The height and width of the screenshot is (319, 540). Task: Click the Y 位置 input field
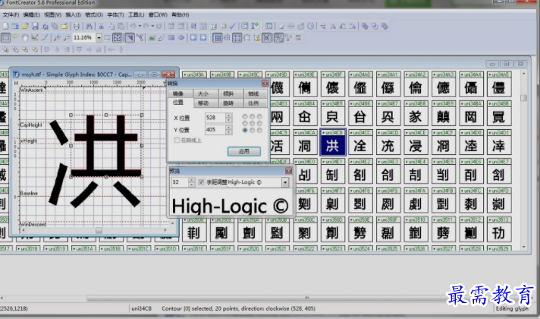click(x=215, y=130)
